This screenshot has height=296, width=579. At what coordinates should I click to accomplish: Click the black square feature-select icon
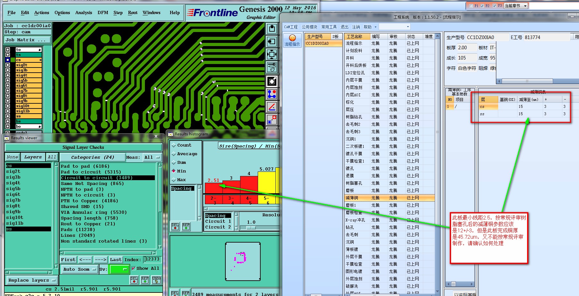point(272,81)
